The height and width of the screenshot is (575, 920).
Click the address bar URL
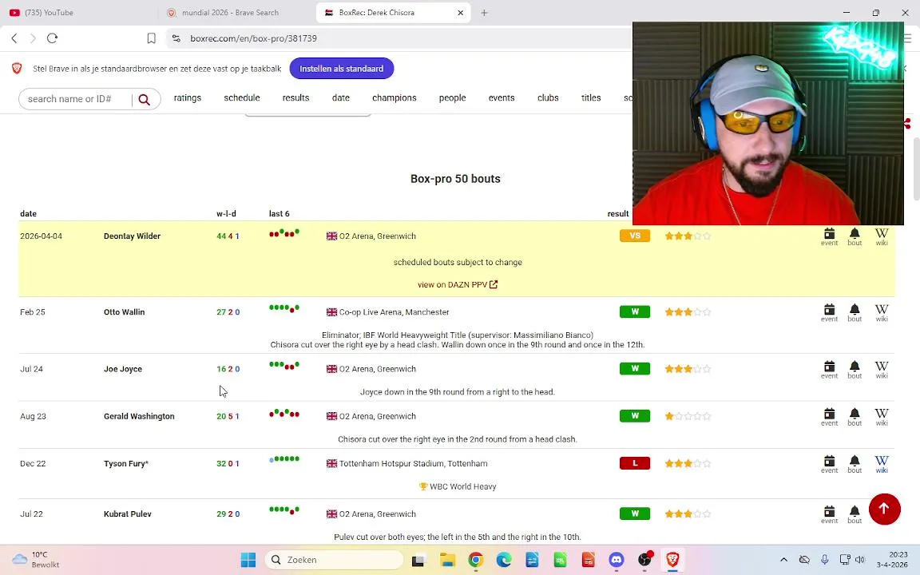tap(253, 38)
